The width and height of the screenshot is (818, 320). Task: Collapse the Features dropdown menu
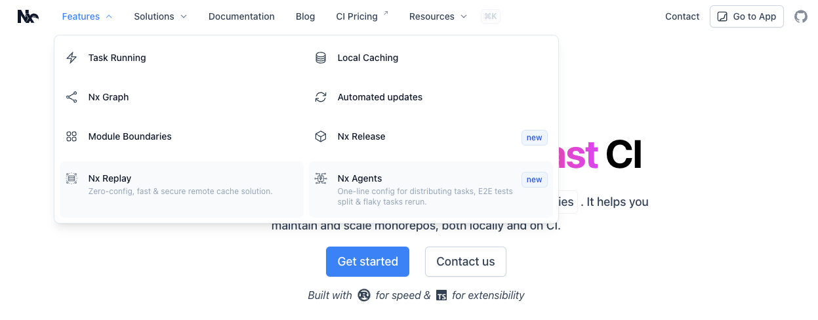point(87,16)
